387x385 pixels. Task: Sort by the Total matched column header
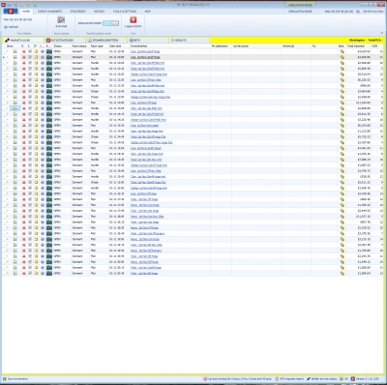pyautogui.click(x=356, y=46)
